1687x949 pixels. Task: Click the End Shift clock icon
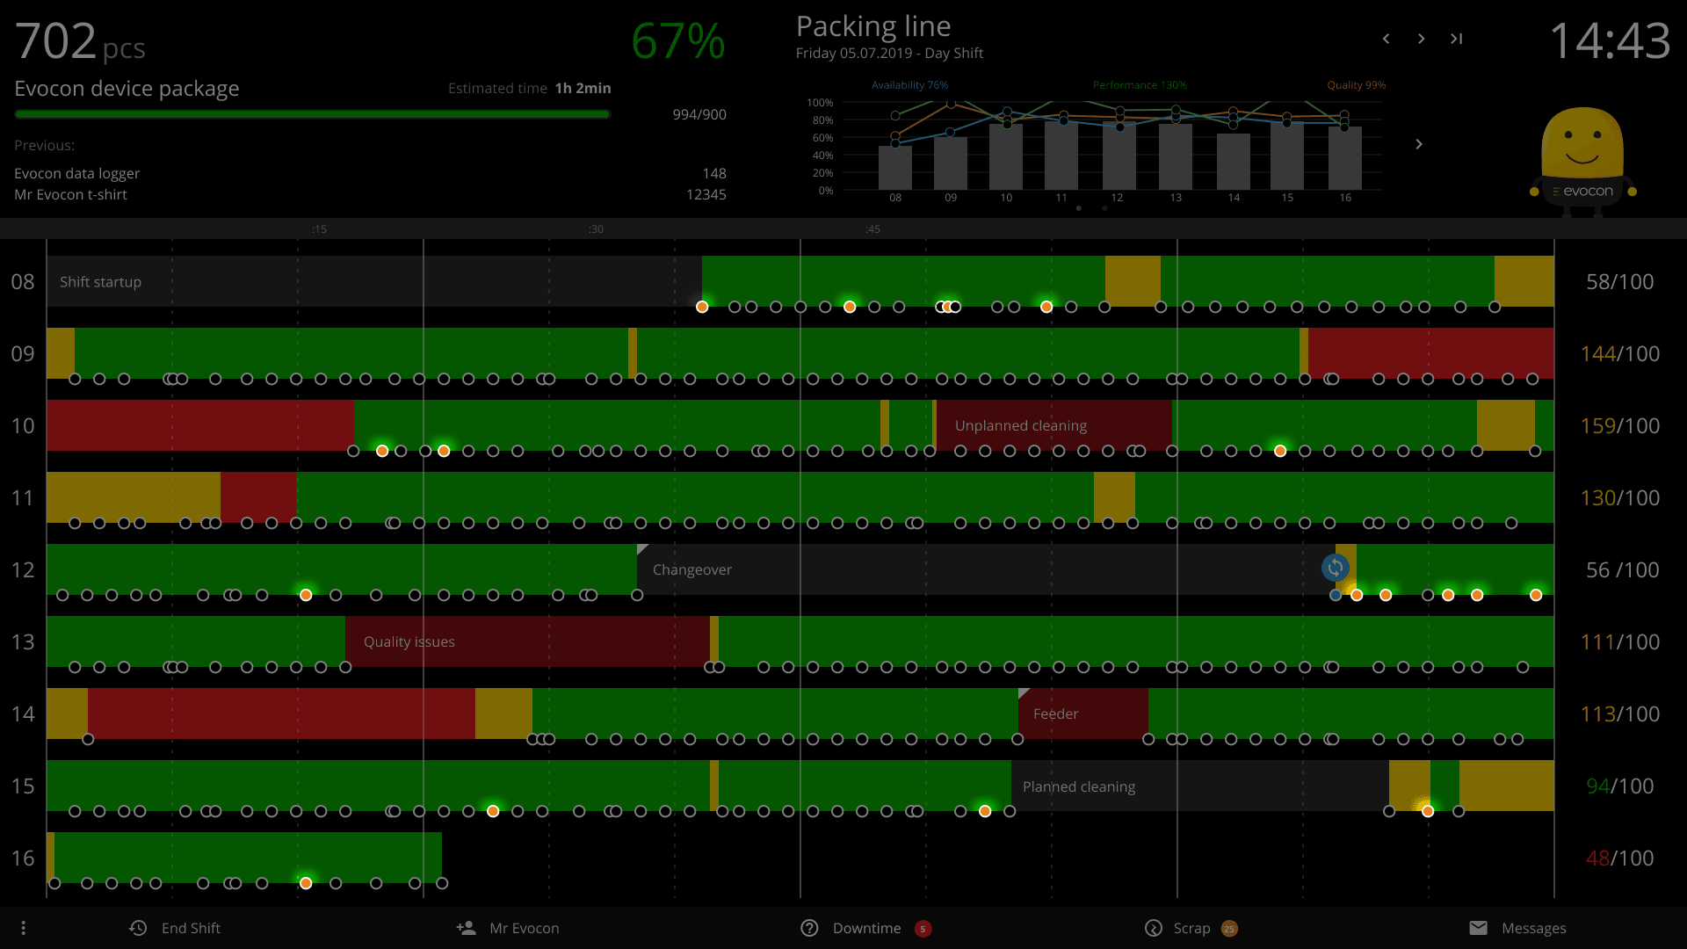[138, 928]
